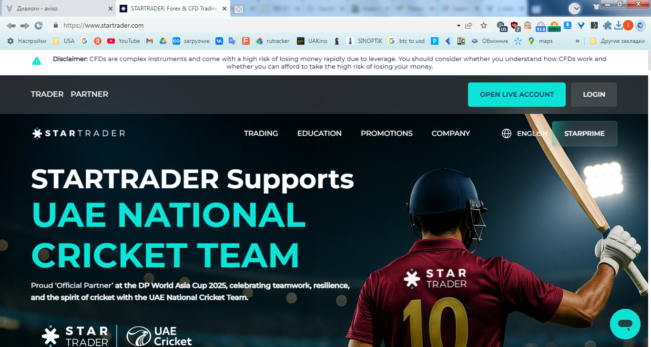Expand the address bar dropdown arrow

(458, 25)
